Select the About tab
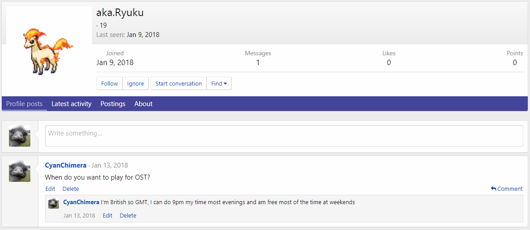530x230 pixels. [x=143, y=104]
